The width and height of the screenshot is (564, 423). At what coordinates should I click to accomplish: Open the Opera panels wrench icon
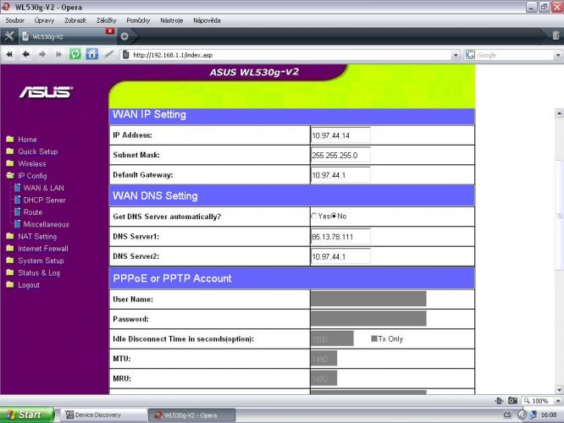coord(9,36)
